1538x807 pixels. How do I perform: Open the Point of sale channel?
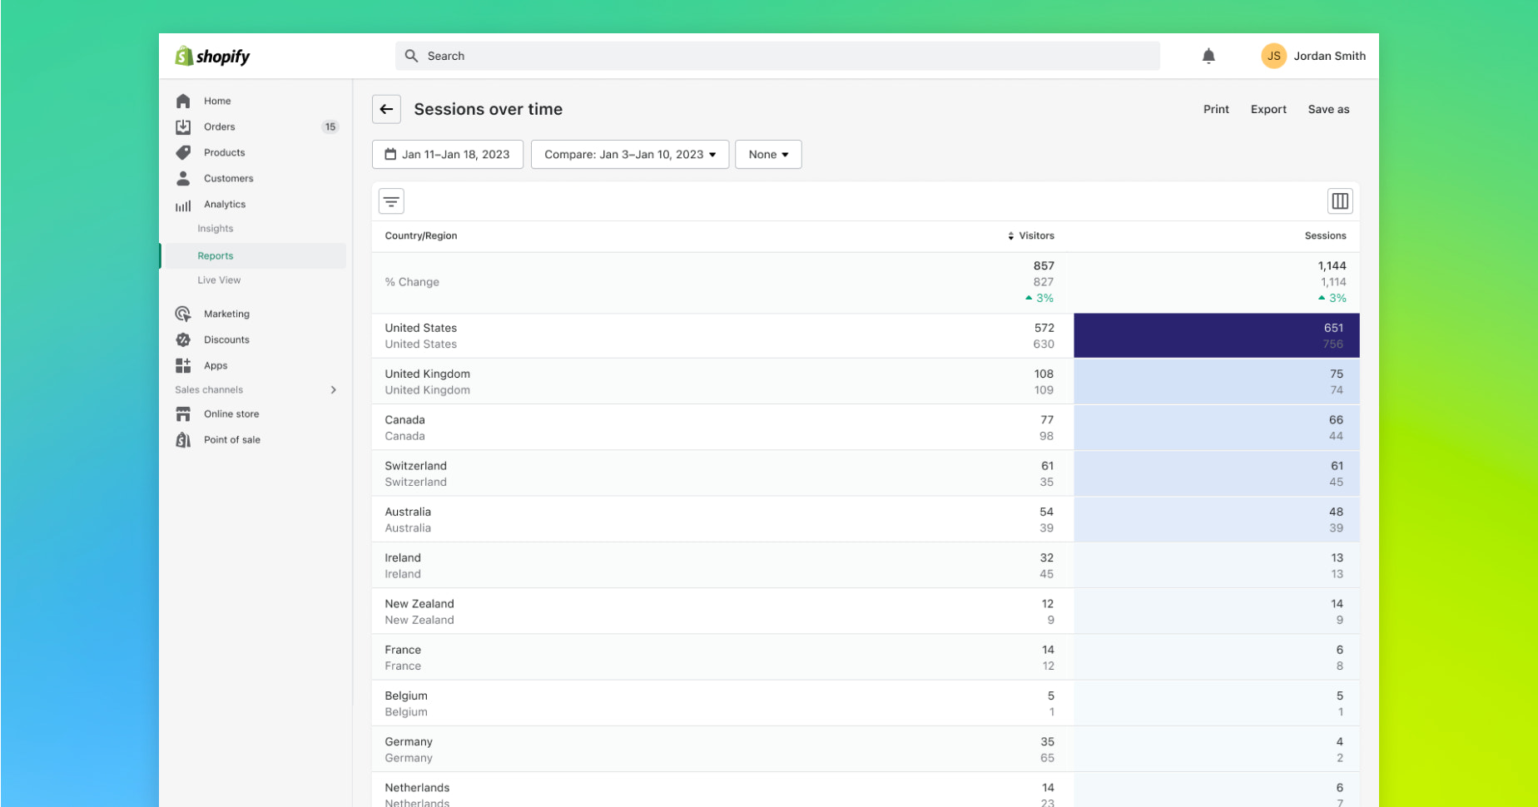(232, 439)
